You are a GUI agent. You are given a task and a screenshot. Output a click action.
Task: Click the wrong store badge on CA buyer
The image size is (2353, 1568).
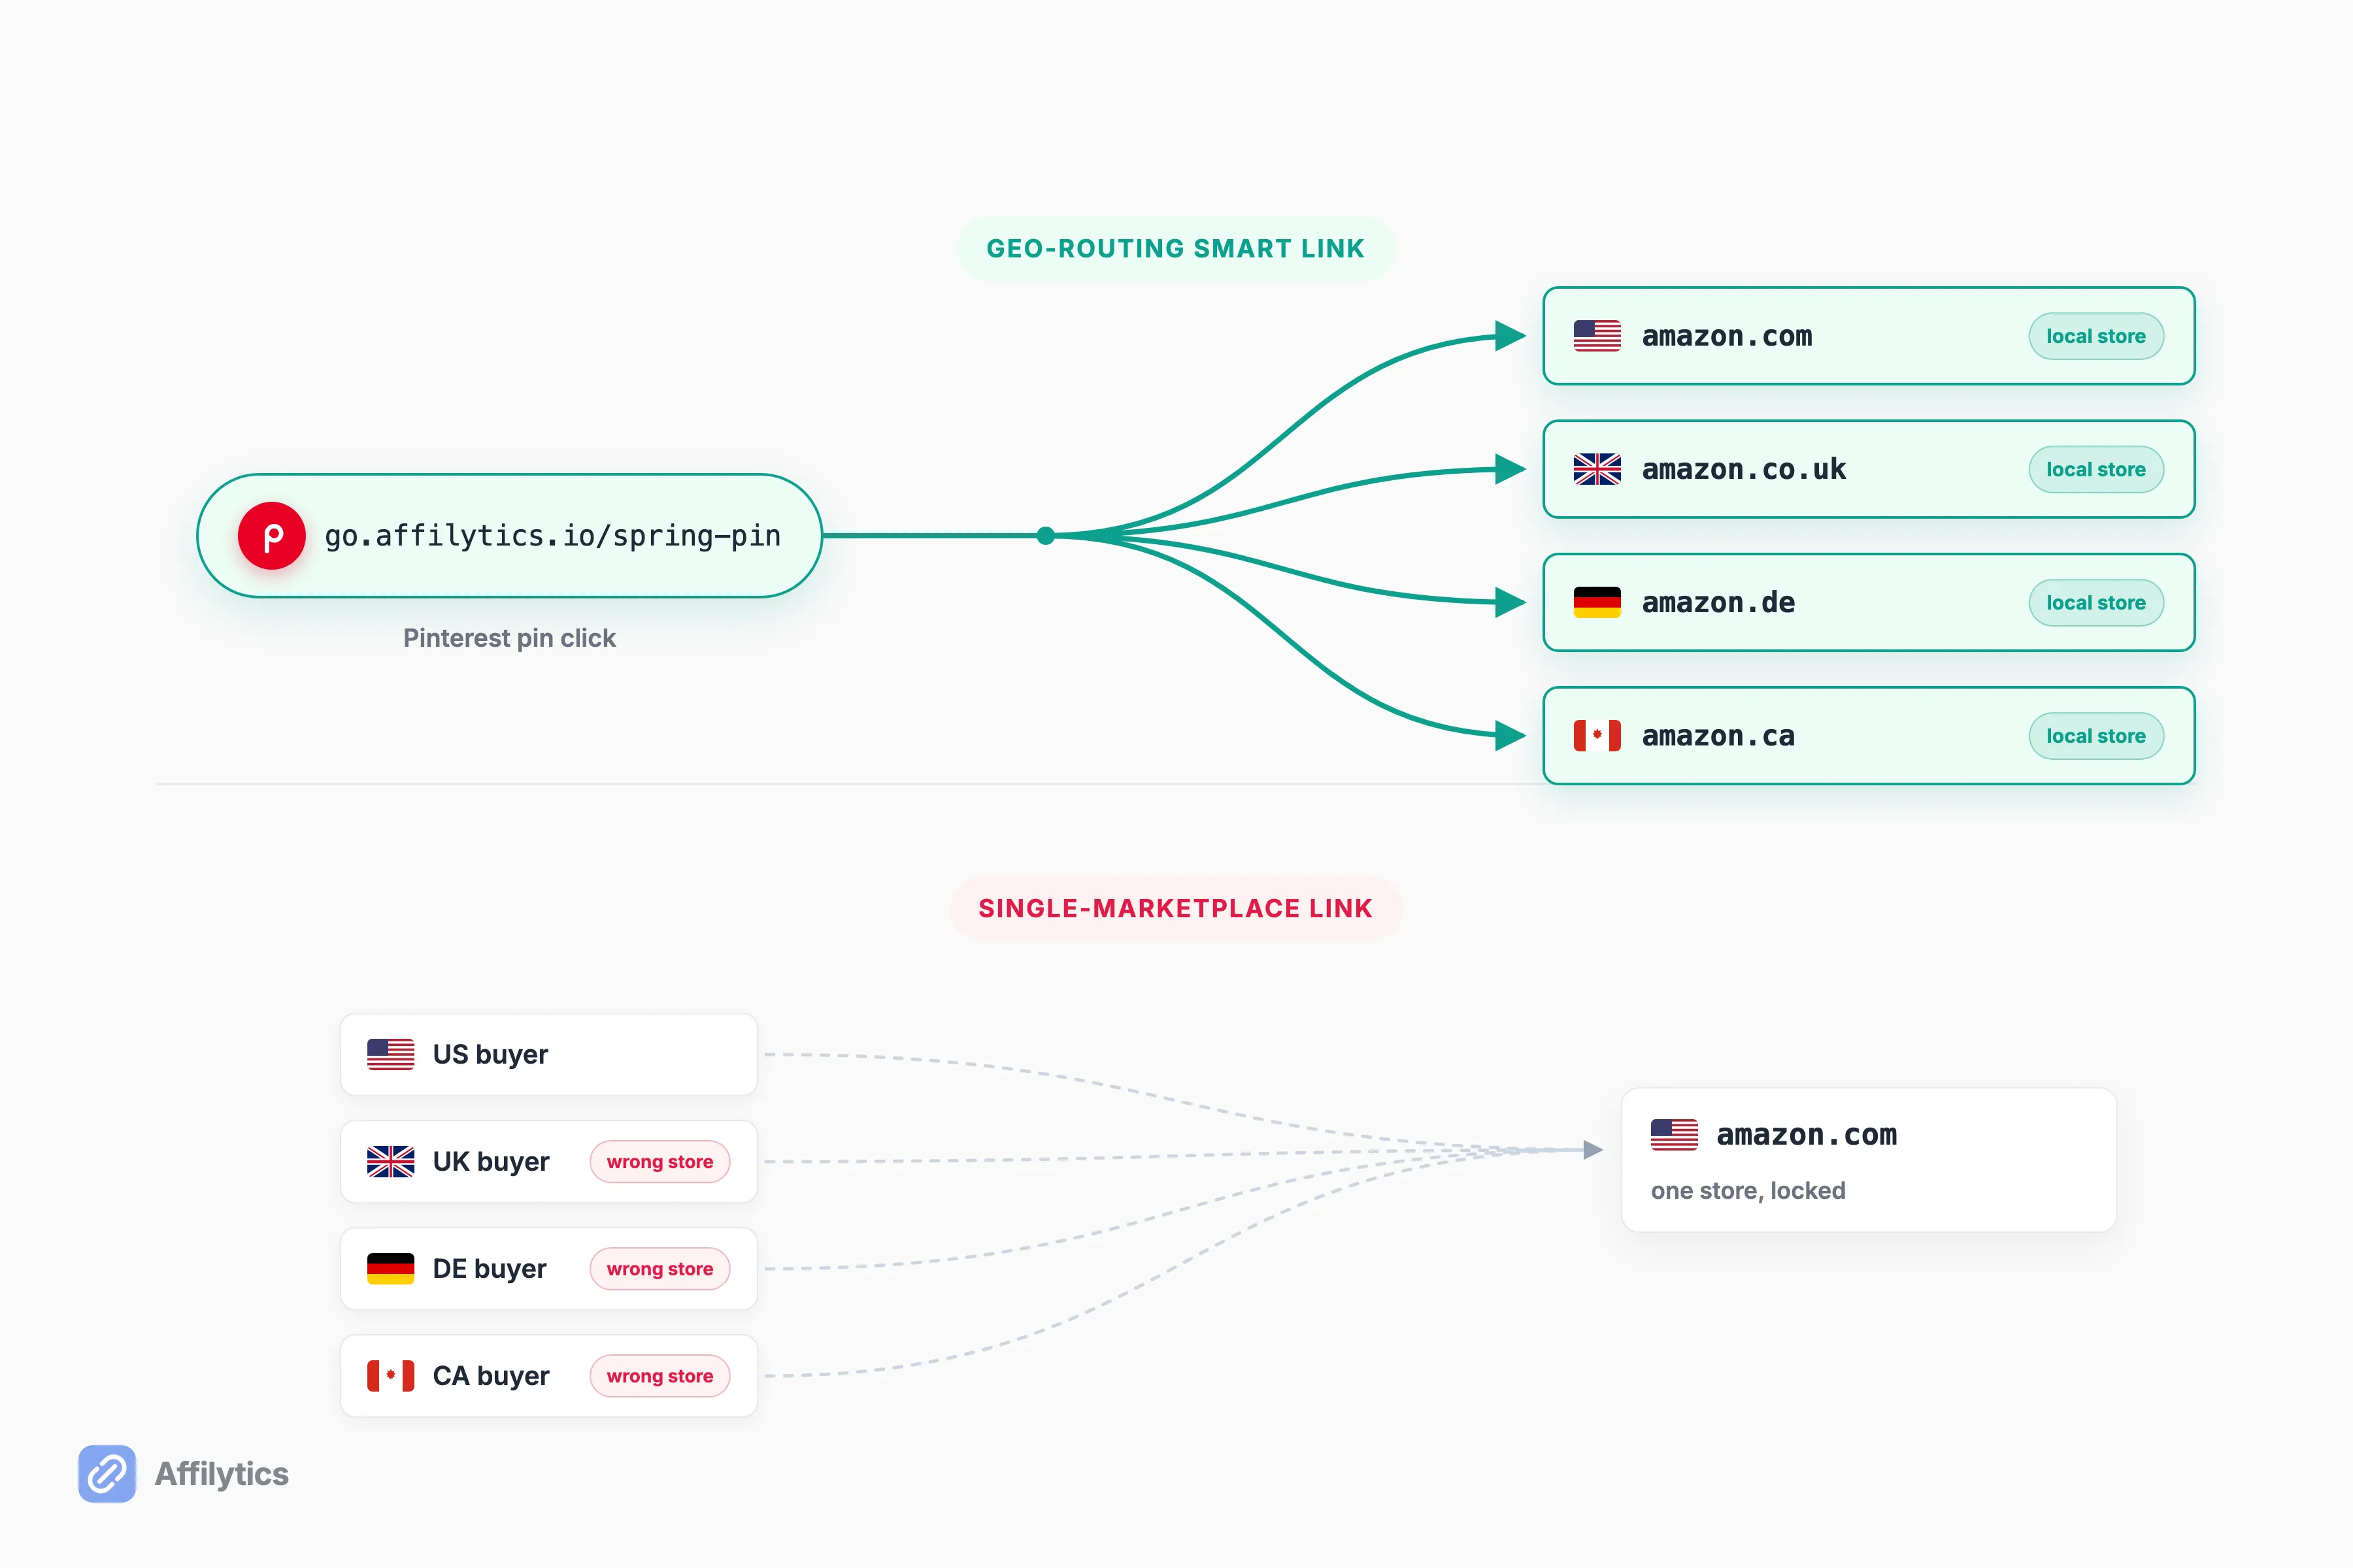[659, 1376]
